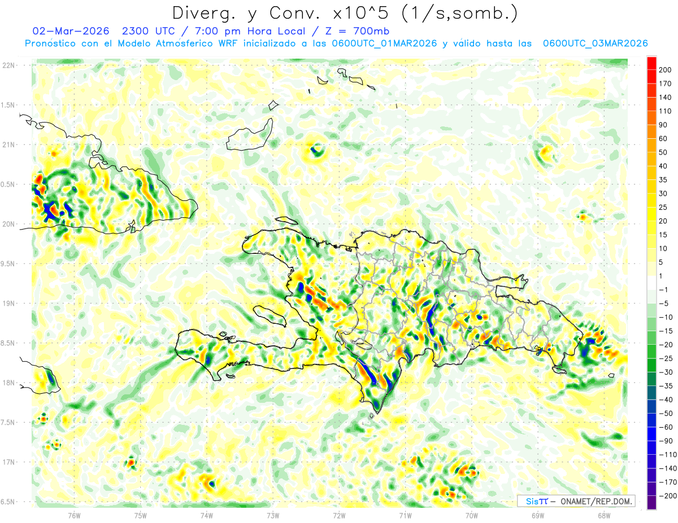678x523 pixels.
Task: Click the red colorbar swatch above 200
Action: coord(651,63)
